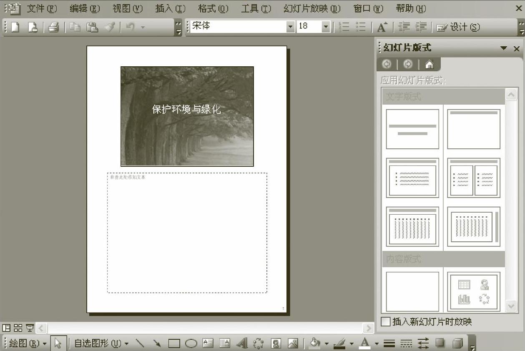Insert a horizontal Text Box
Screen dimensions: 525x351
(x=208, y=343)
